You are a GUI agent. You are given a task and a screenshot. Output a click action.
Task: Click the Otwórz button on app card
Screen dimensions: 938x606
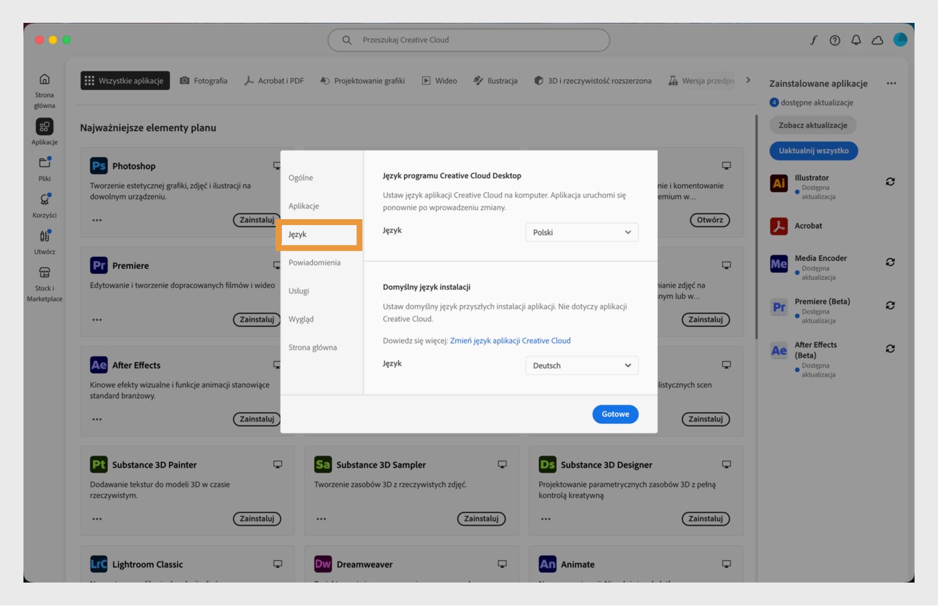(709, 220)
